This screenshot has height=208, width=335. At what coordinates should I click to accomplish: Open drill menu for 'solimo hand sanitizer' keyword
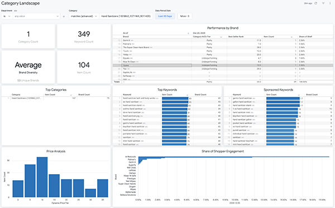click(x=145, y=109)
